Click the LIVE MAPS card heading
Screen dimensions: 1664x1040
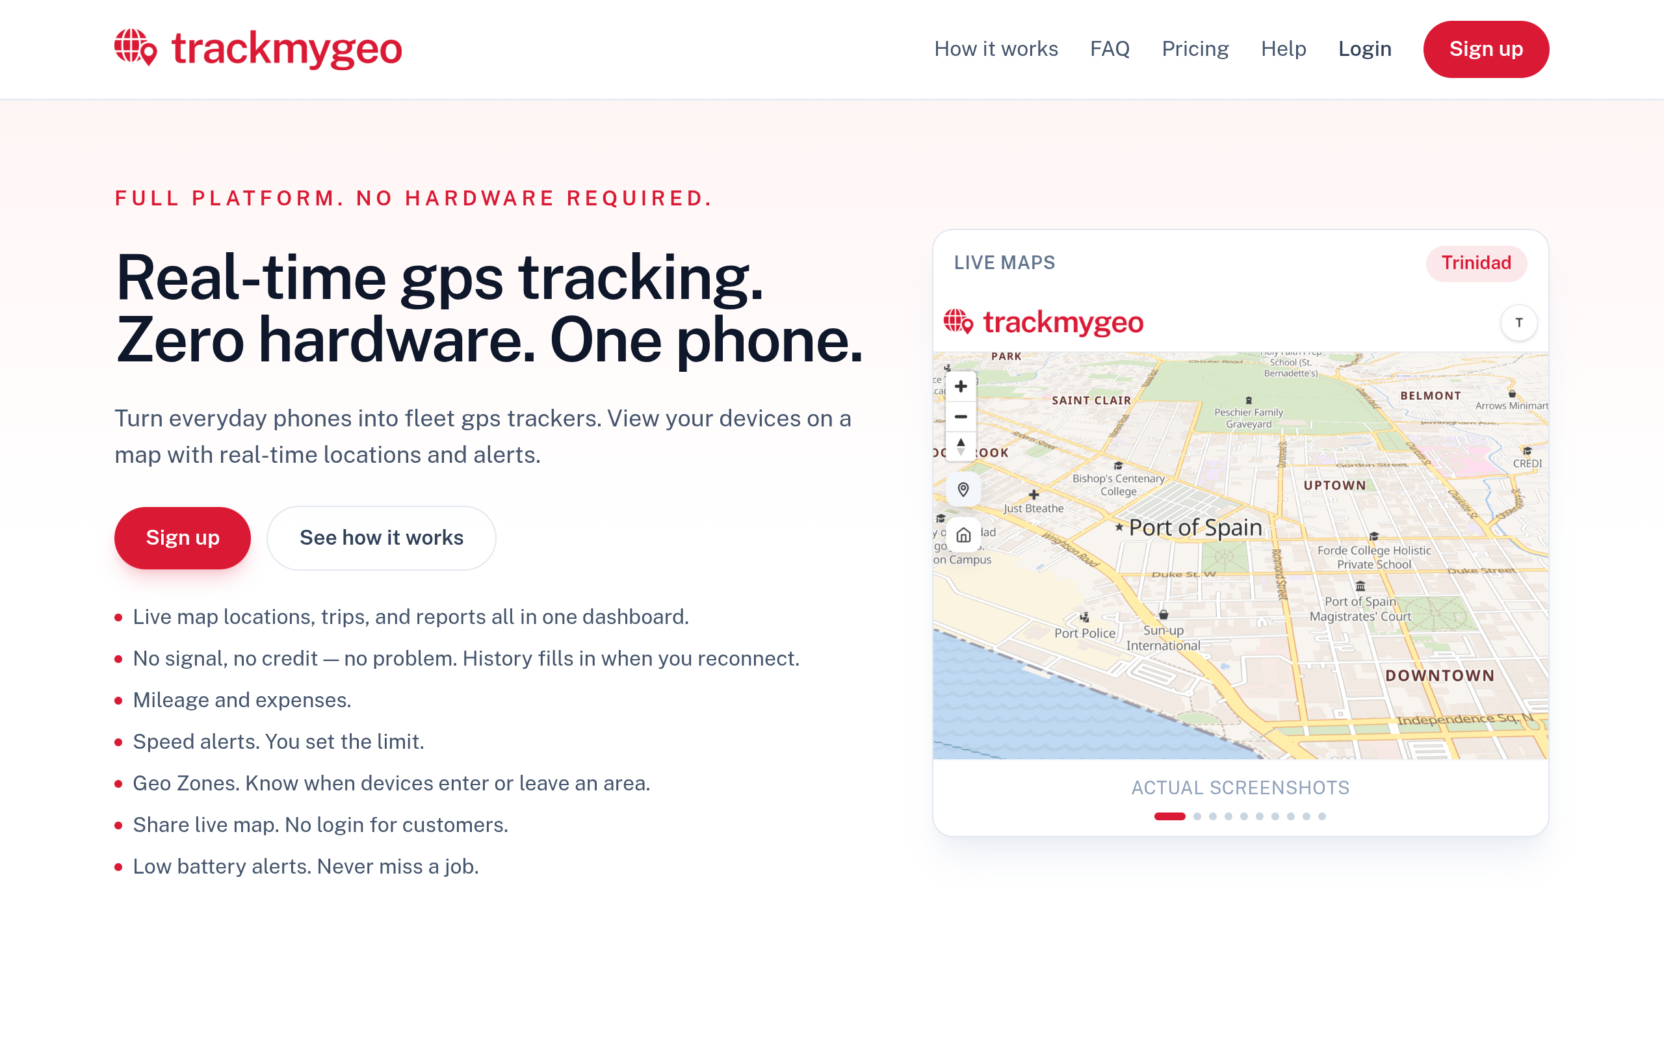click(x=1004, y=263)
